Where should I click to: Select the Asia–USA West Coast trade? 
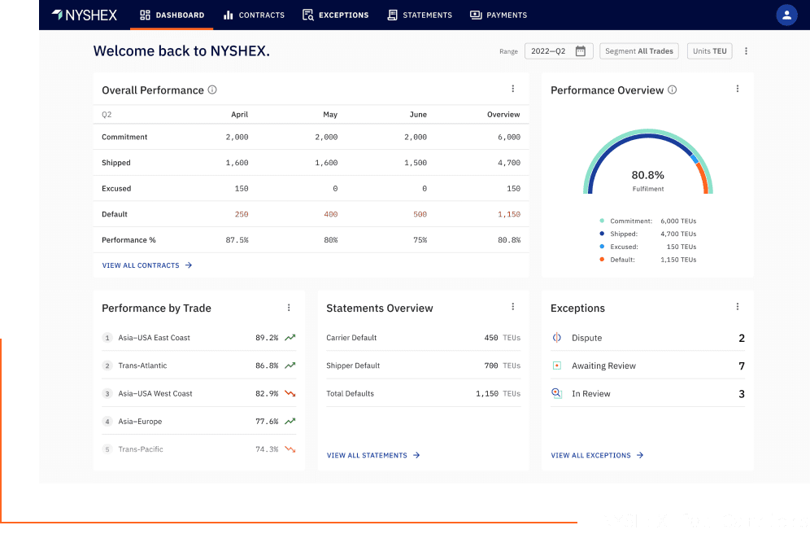[x=199, y=393]
